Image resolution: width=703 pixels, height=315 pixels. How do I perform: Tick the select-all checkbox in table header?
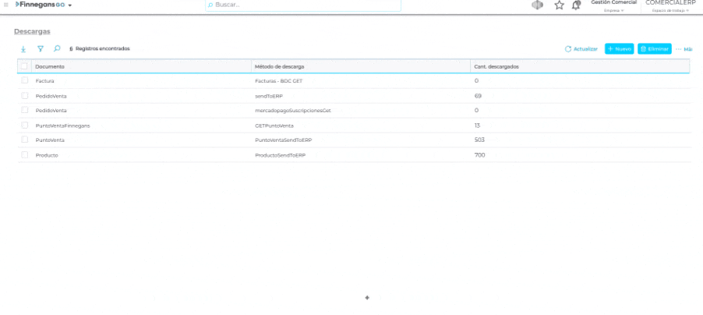coord(24,66)
